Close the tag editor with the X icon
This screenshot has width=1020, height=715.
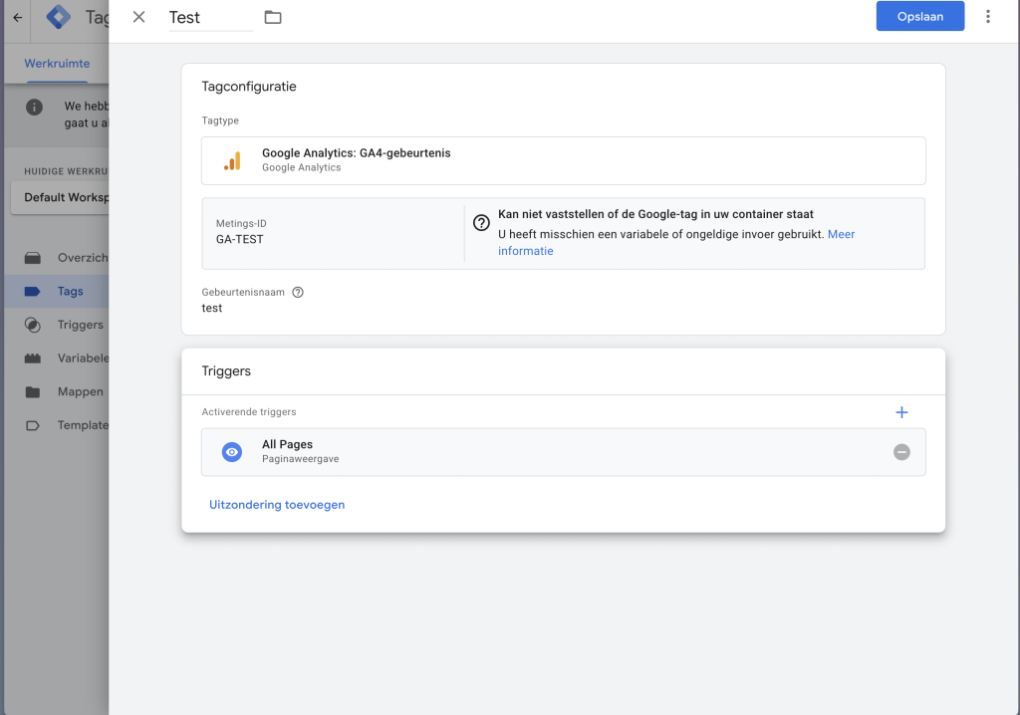click(x=138, y=17)
